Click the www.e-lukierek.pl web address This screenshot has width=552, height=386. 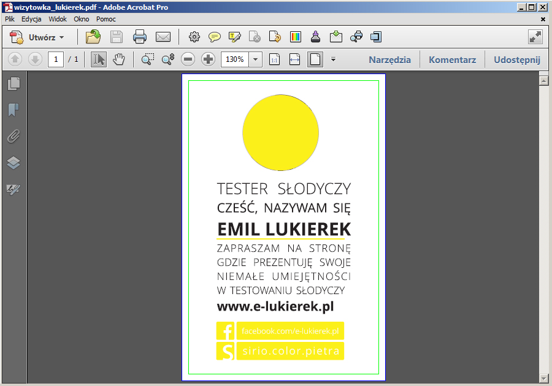point(275,306)
